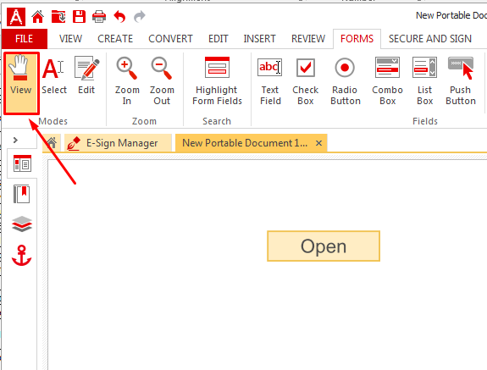487x370 pixels.
Task: Open the FILE menu
Action: pos(25,39)
